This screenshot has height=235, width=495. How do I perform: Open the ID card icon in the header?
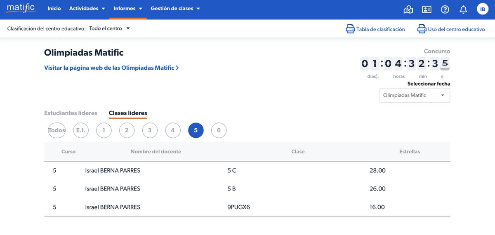(x=427, y=9)
